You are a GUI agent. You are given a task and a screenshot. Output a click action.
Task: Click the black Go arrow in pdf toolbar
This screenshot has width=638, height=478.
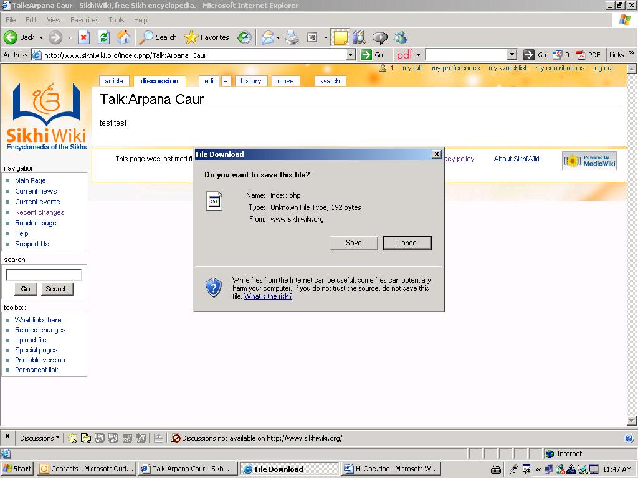click(528, 55)
